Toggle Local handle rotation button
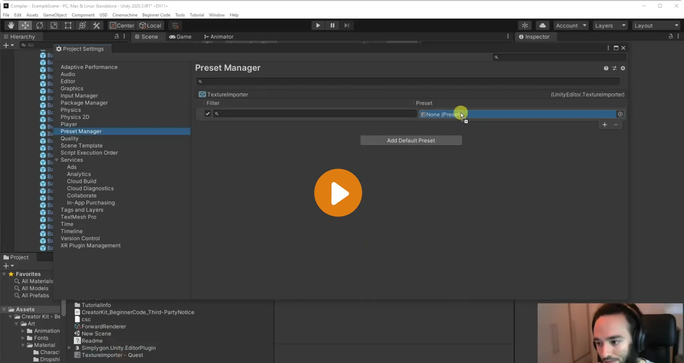The image size is (684, 363). tap(150, 25)
